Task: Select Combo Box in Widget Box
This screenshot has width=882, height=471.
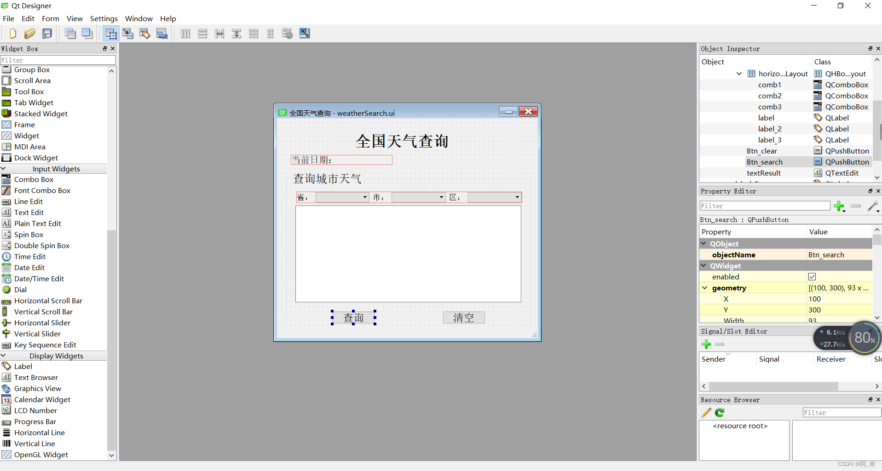Action: click(34, 180)
